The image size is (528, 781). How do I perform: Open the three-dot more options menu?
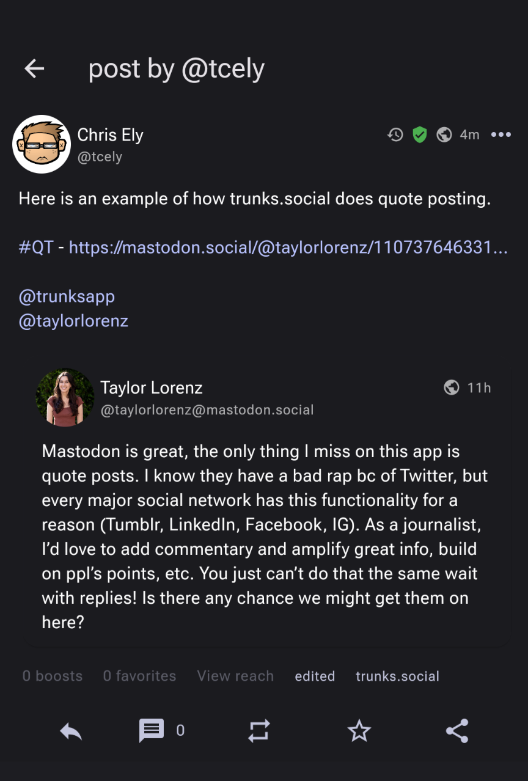501,134
